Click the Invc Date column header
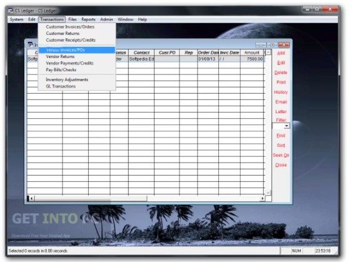The image size is (349, 262). pos(230,53)
